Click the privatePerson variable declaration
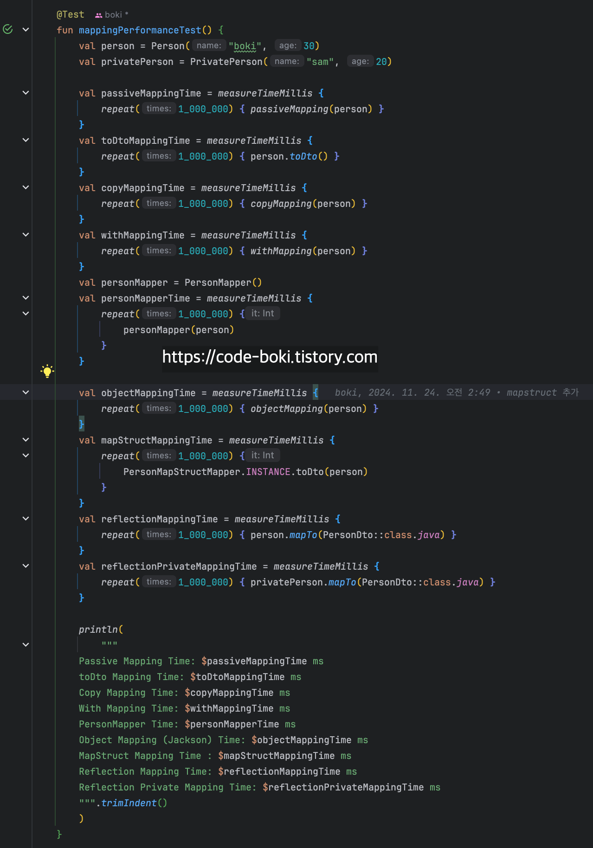 [137, 62]
